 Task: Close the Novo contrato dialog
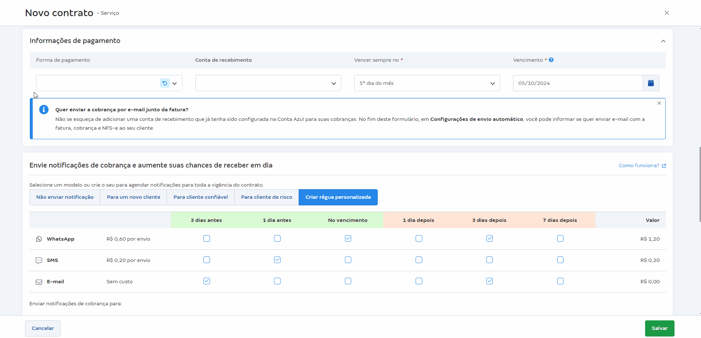[x=666, y=13]
